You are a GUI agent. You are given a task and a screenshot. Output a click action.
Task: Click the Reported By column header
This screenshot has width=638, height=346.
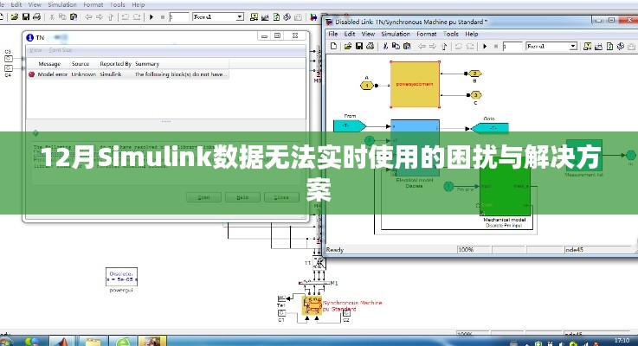click(x=115, y=64)
